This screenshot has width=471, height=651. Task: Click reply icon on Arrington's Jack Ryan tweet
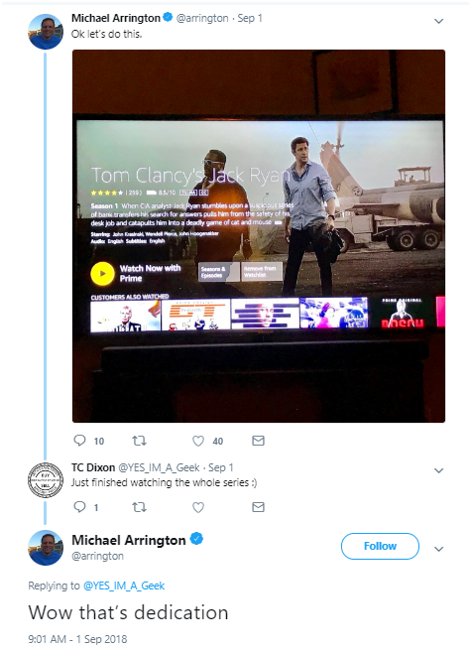[x=79, y=440]
